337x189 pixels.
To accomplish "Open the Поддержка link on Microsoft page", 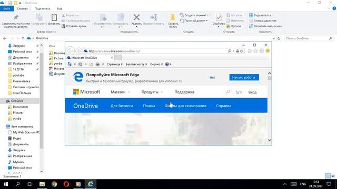I will coord(184,92).
